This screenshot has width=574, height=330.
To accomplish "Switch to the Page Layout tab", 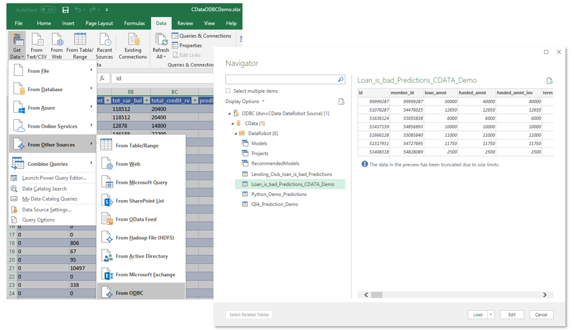I will [x=99, y=23].
